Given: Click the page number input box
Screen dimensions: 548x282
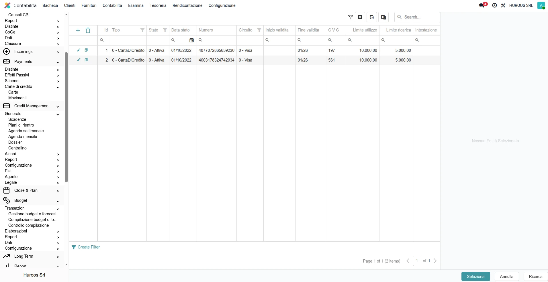Looking at the screenshot, I should click(417, 261).
